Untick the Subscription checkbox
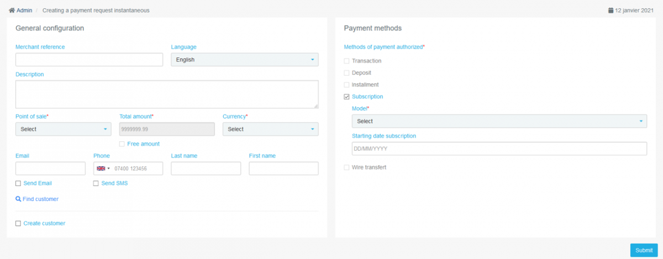The image size is (663, 259). (346, 97)
